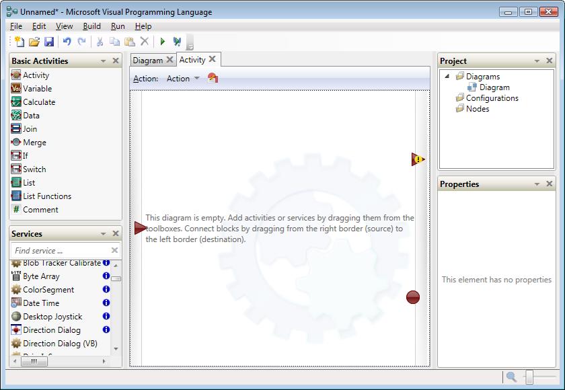Click the red round output pin
565x390 pixels.
(413, 297)
